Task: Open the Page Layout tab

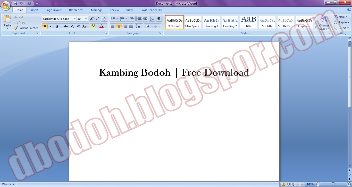Action: [x=54, y=10]
